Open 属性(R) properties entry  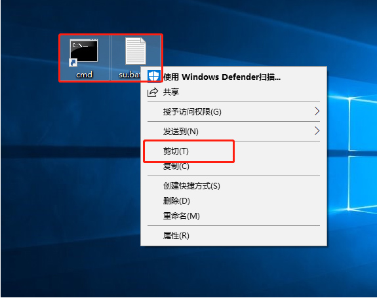pyautogui.click(x=233, y=236)
